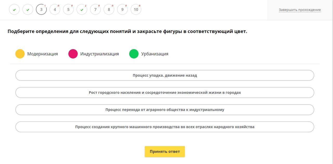Screen dimensions: 333x164
Task: Open completed question 6 checkmark circle
Action: (82, 10)
